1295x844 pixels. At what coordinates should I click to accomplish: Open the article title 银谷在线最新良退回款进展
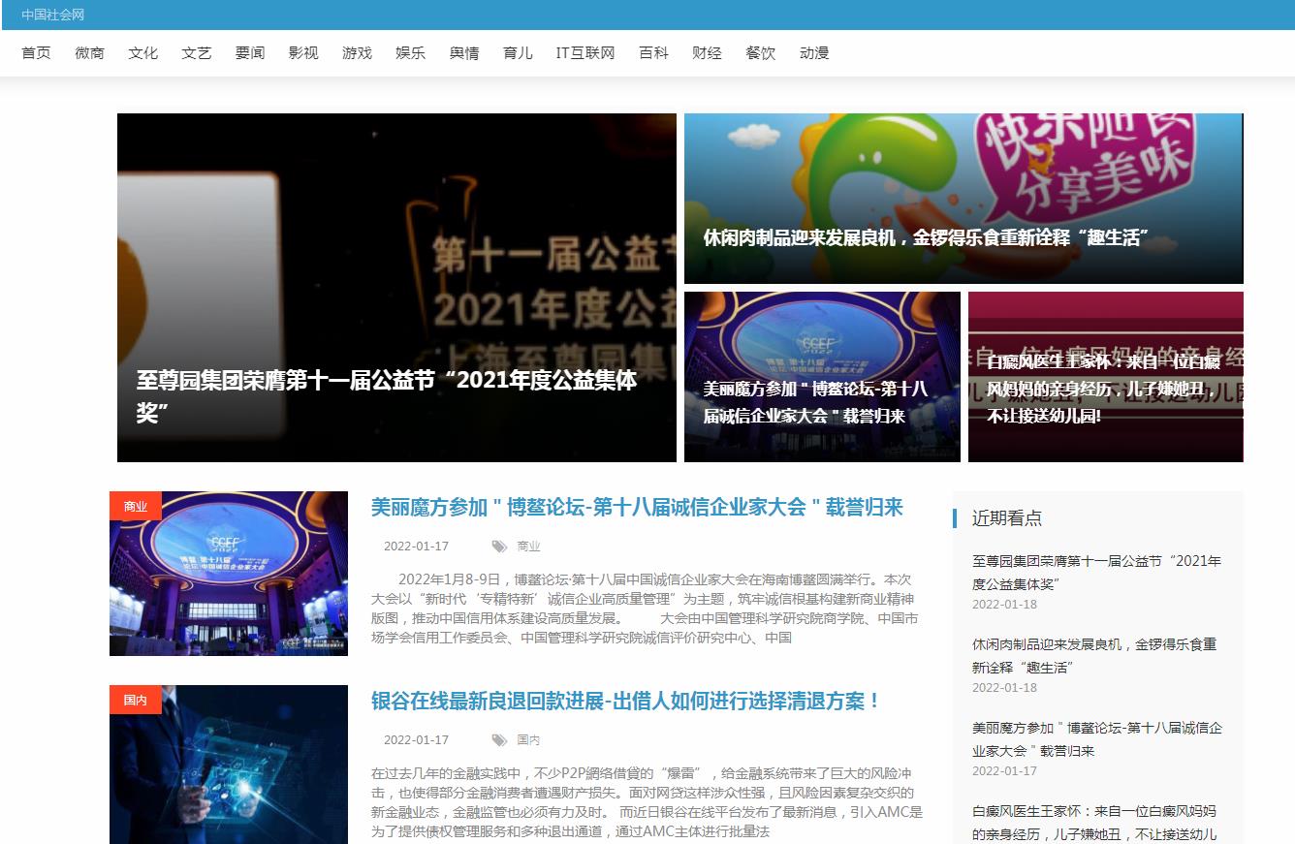pyautogui.click(x=625, y=701)
